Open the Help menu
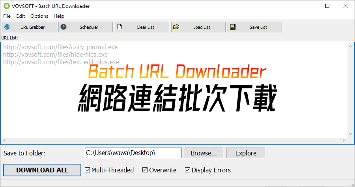 [59, 16]
